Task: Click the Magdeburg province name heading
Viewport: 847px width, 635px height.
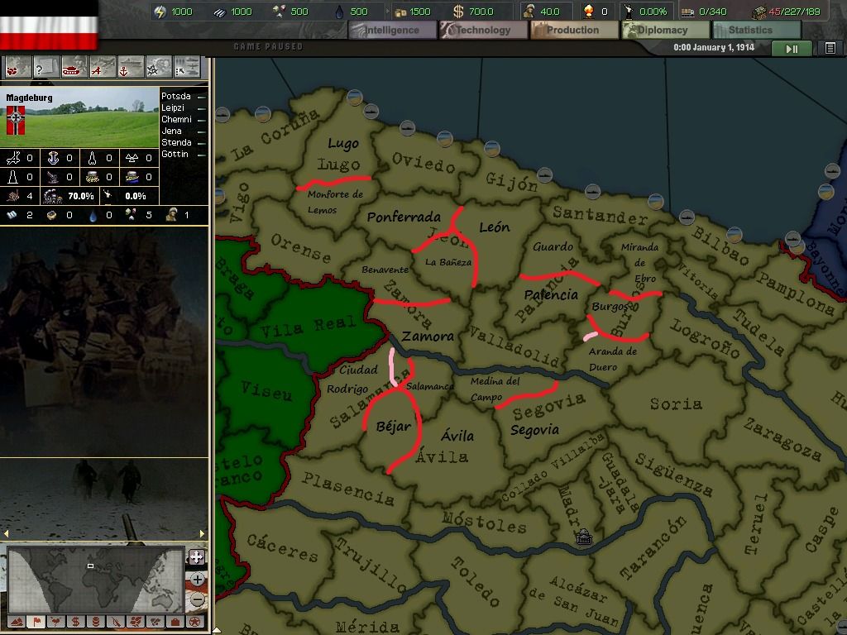Action: [29, 98]
